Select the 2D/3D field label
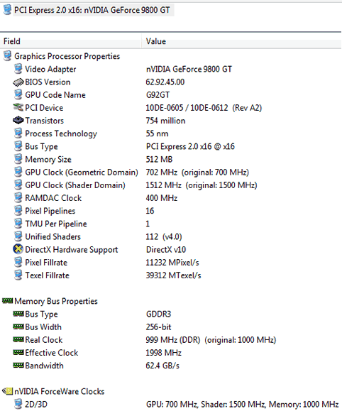 point(36,405)
